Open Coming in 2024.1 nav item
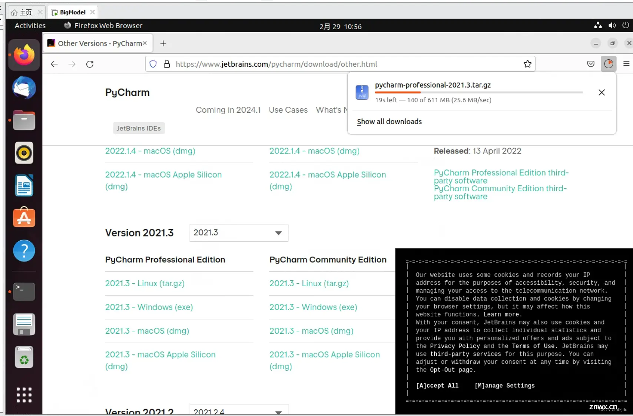 click(x=228, y=110)
